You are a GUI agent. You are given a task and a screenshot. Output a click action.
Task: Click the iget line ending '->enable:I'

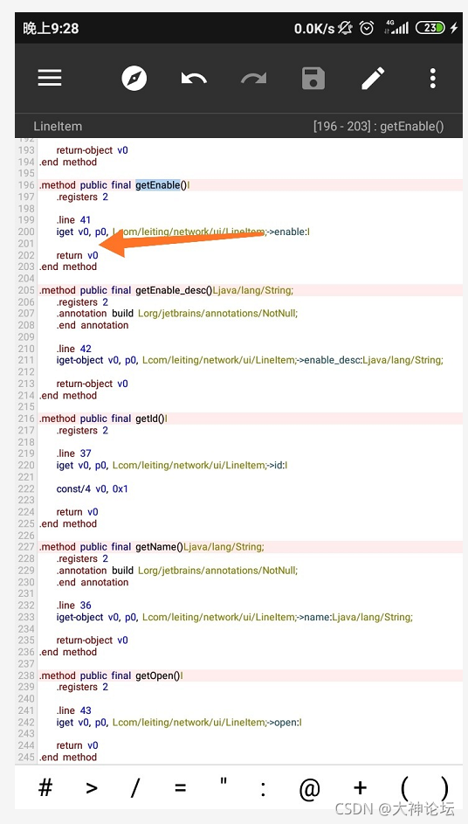(x=182, y=232)
